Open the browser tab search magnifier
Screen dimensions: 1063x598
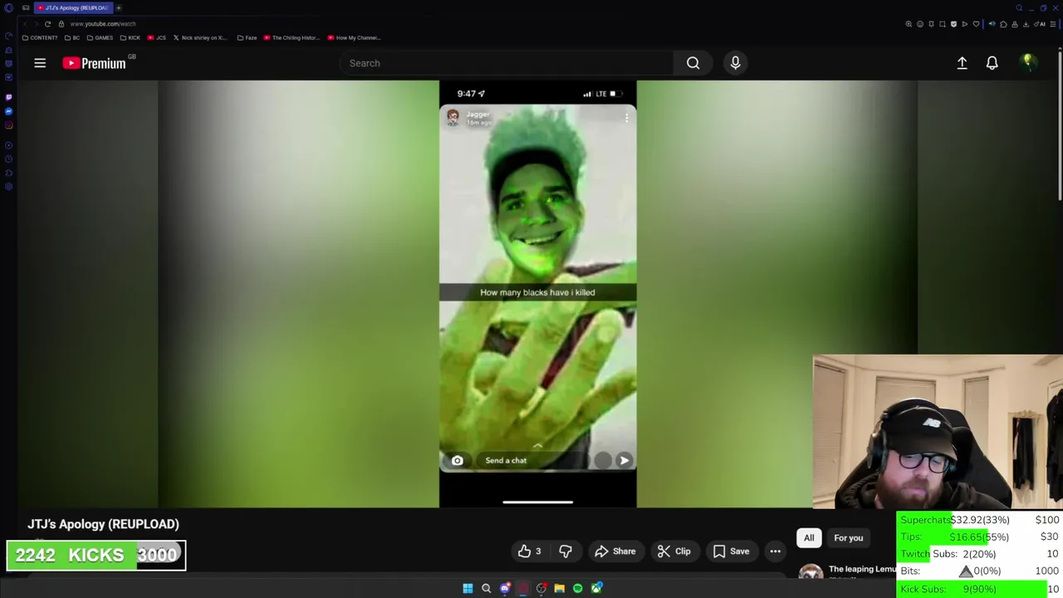(1019, 8)
